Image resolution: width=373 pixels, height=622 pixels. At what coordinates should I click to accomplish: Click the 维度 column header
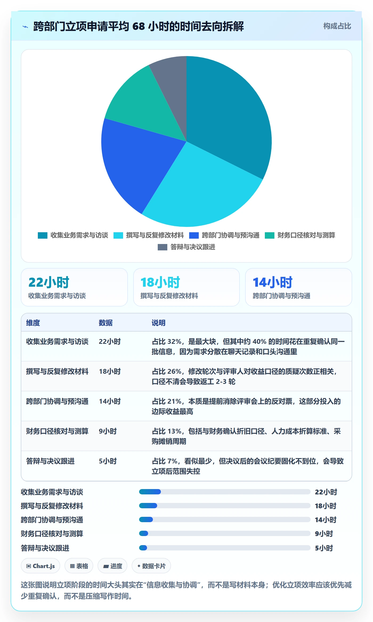33,323
